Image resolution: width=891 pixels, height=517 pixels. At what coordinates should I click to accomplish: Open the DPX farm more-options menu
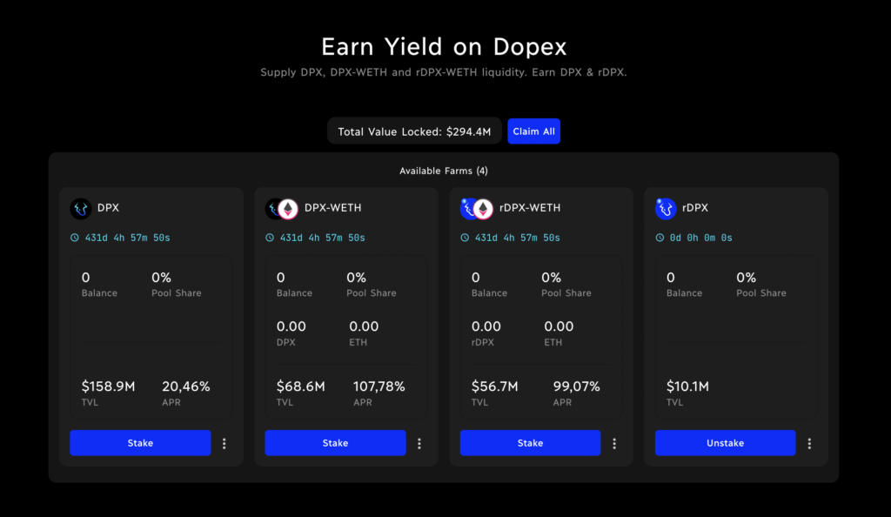224,443
